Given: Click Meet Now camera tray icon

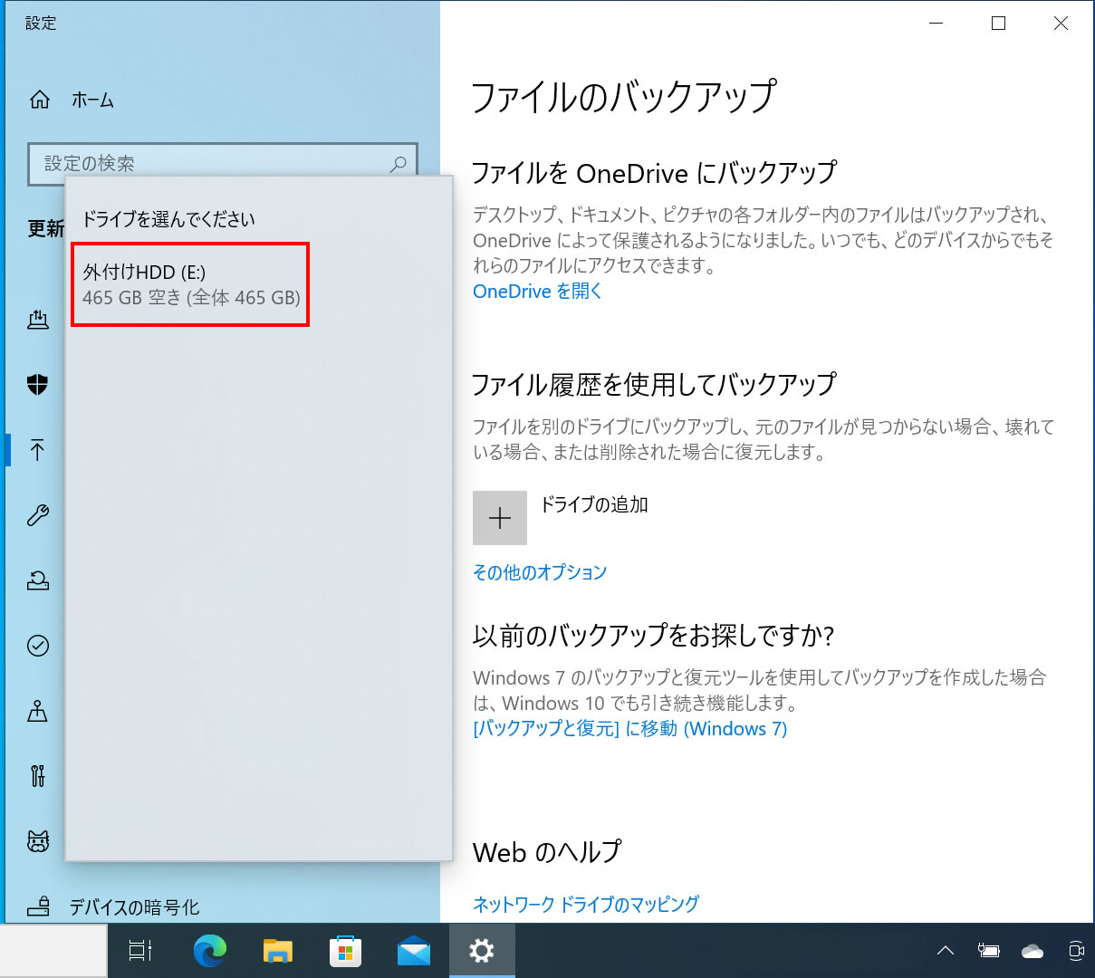Looking at the screenshot, I should [1076, 951].
